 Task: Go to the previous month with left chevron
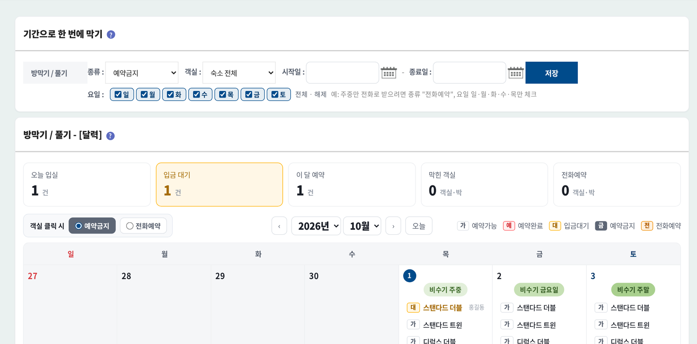click(279, 226)
